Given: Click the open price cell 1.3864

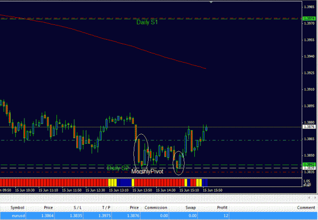Looking at the screenshot, I should [47, 216].
